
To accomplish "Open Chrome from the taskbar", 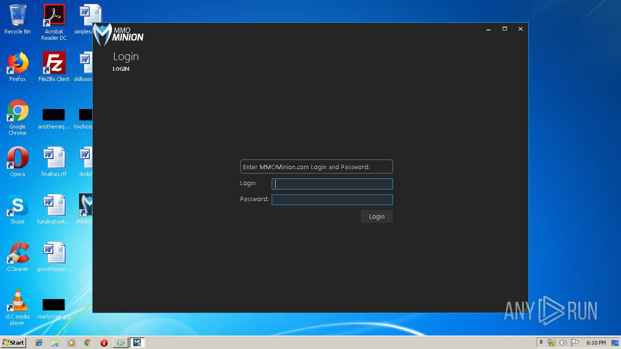I will point(88,343).
